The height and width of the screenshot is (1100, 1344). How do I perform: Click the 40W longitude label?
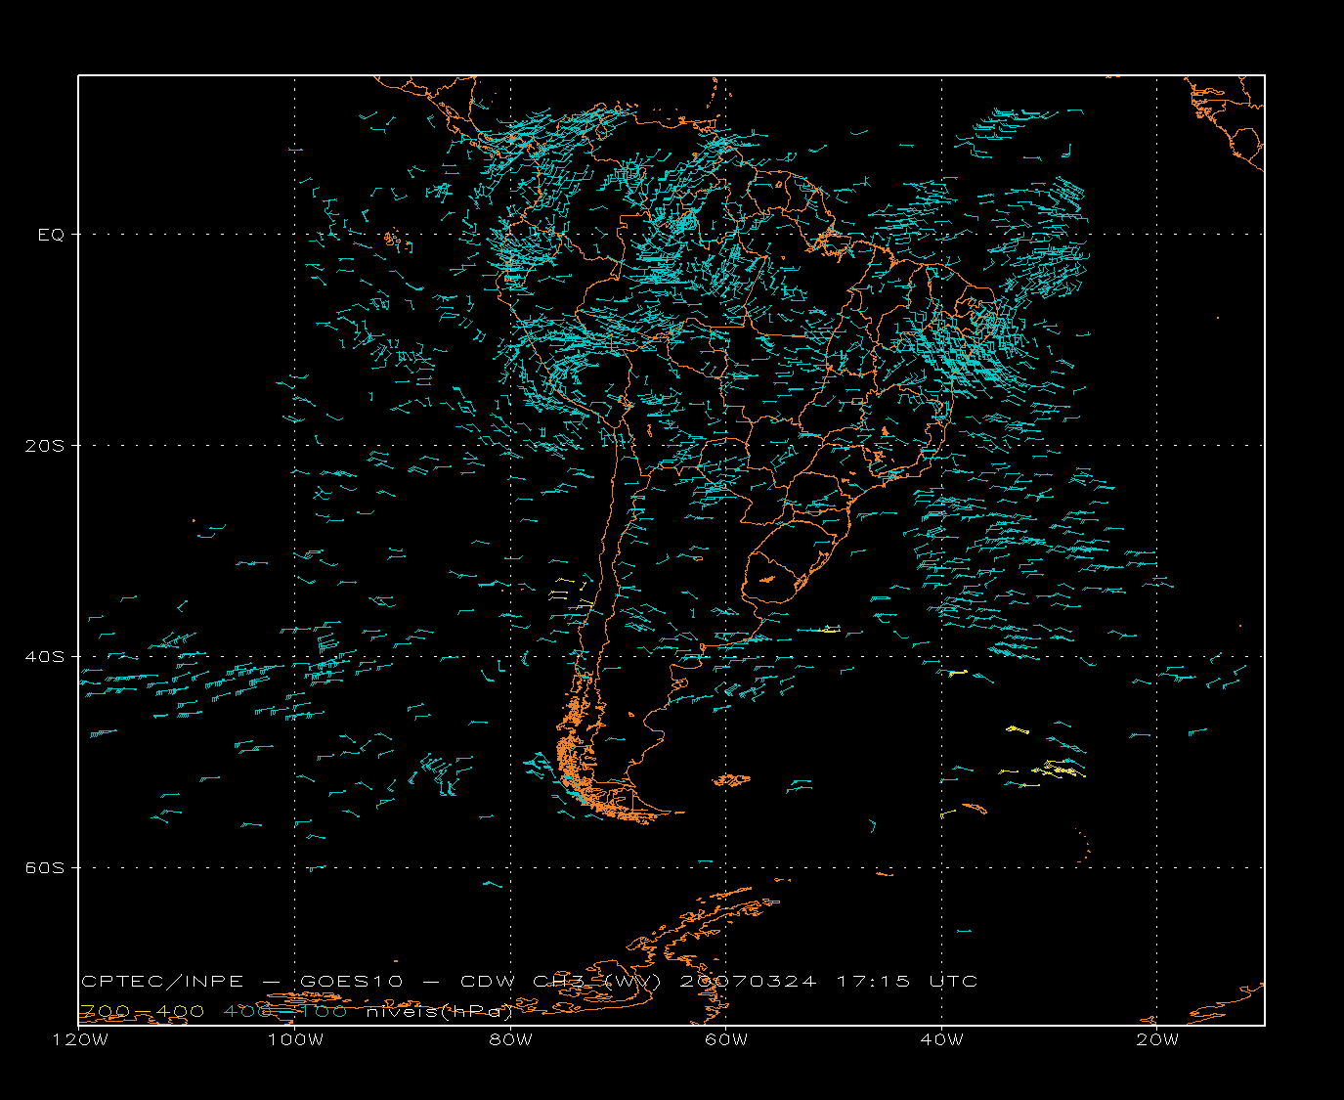tap(941, 1039)
